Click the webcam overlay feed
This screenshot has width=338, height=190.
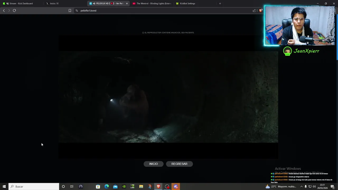[x=300, y=26]
